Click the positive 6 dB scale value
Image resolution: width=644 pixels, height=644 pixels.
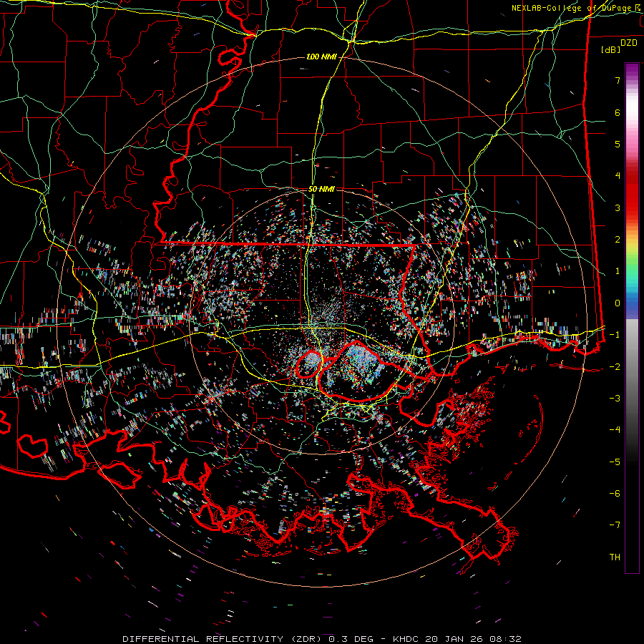point(618,112)
